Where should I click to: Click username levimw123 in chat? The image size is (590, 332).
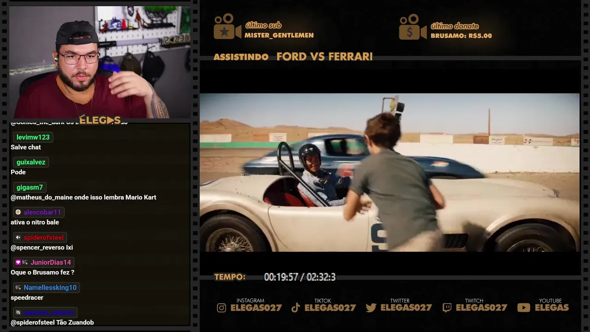click(33, 137)
